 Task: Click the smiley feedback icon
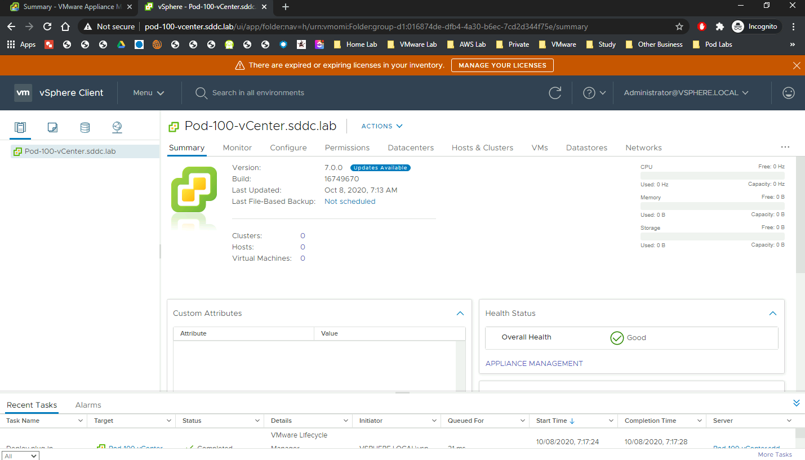(789, 93)
